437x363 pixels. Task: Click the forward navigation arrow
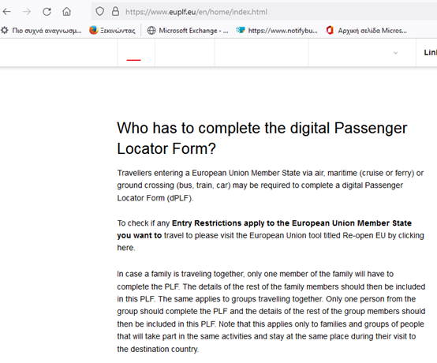click(27, 12)
